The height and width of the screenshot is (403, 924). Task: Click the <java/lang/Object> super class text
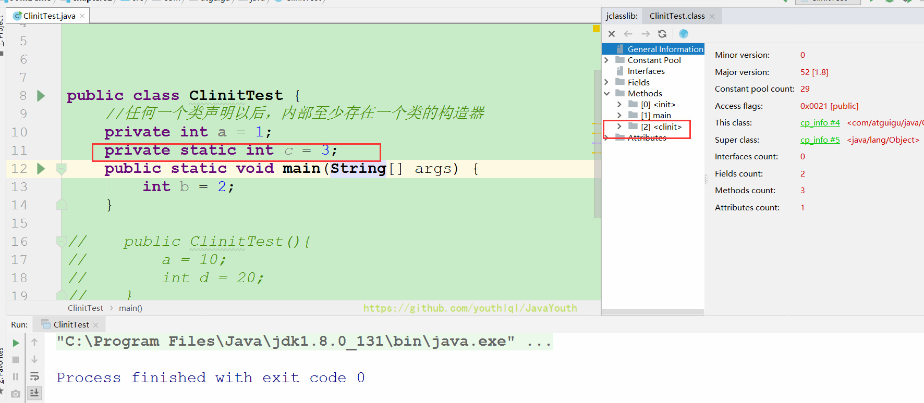point(883,140)
